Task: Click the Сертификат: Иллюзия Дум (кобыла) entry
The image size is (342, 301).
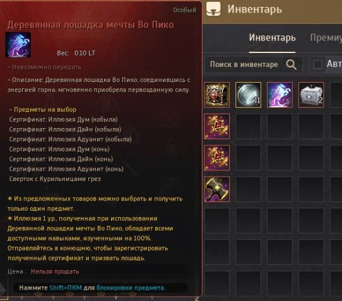Action: coord(64,119)
